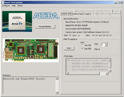Click JTAG chain row 2 entry
124x97 pixels.
[x=87, y=67]
